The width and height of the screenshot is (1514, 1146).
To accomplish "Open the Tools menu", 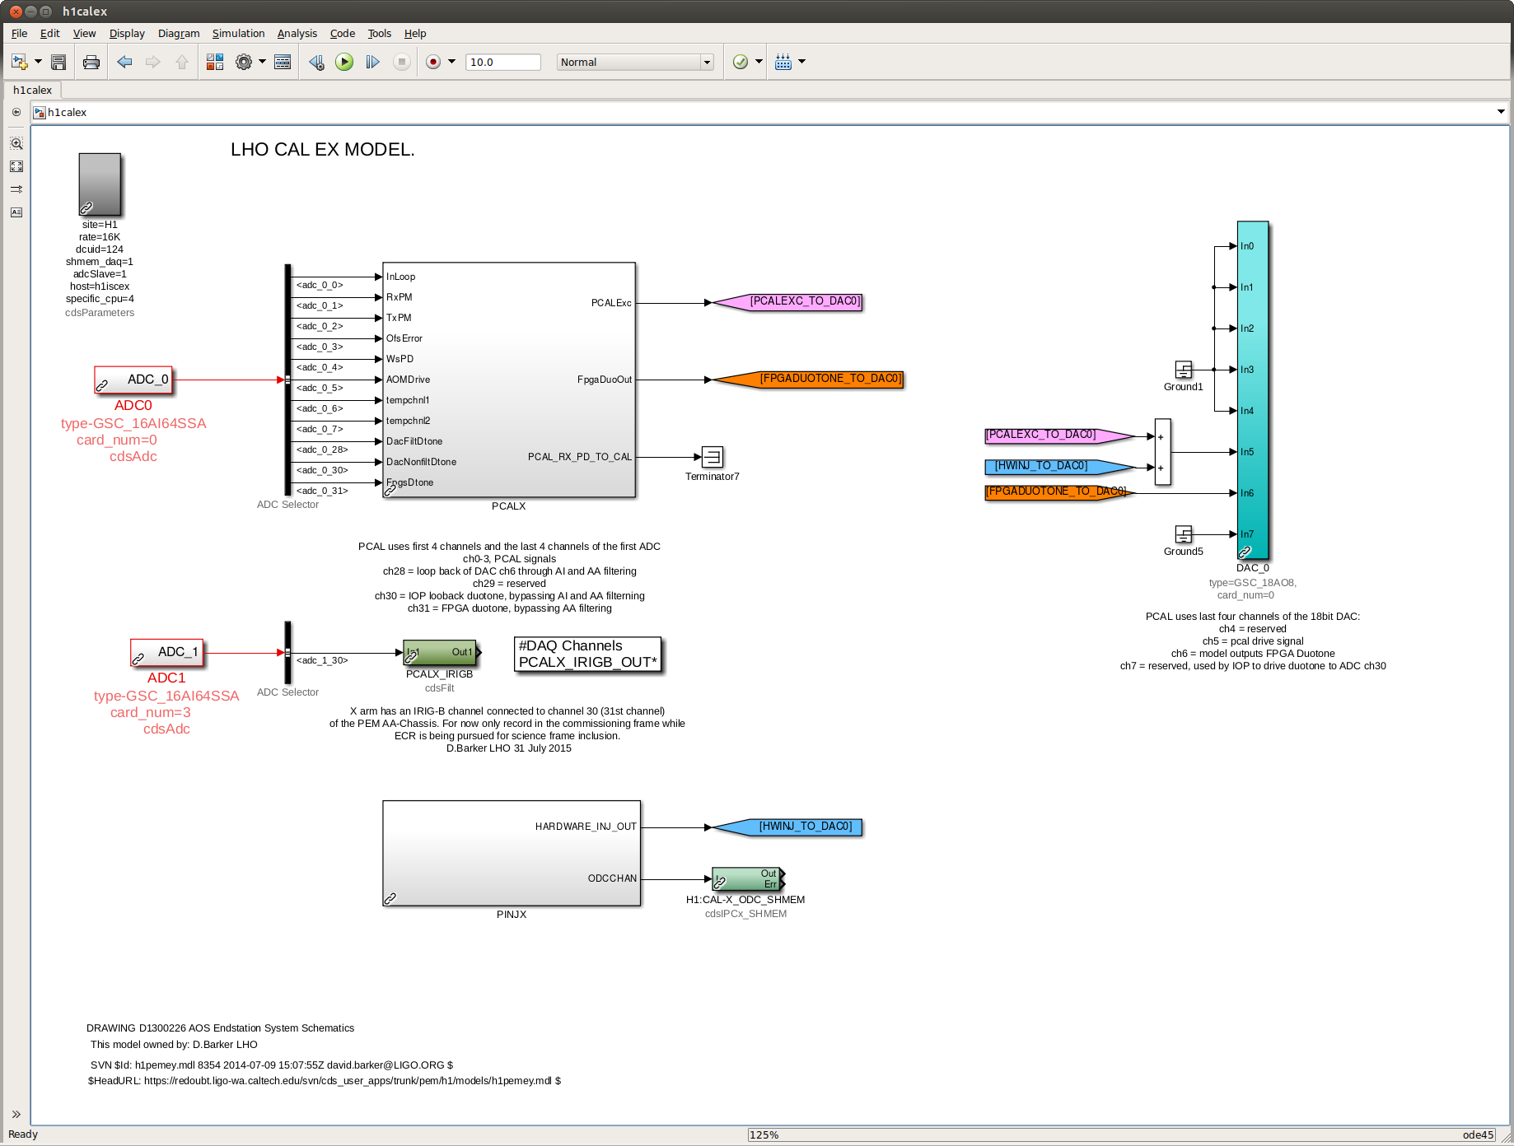I will pyautogui.click(x=379, y=33).
